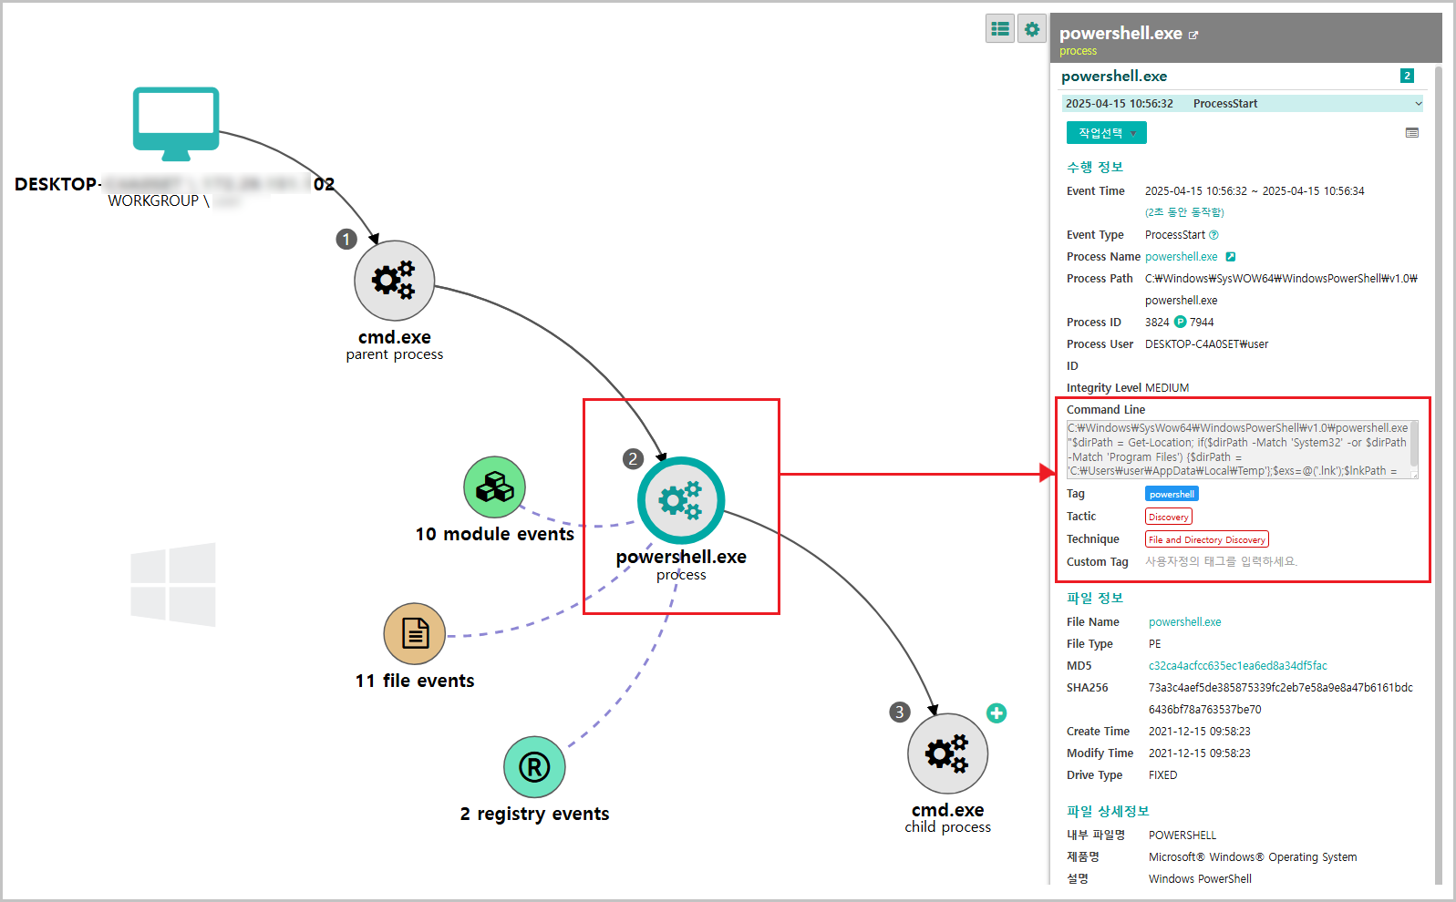Open the 작업선택 action dropdown button
The height and width of the screenshot is (902, 1456).
tap(1107, 133)
